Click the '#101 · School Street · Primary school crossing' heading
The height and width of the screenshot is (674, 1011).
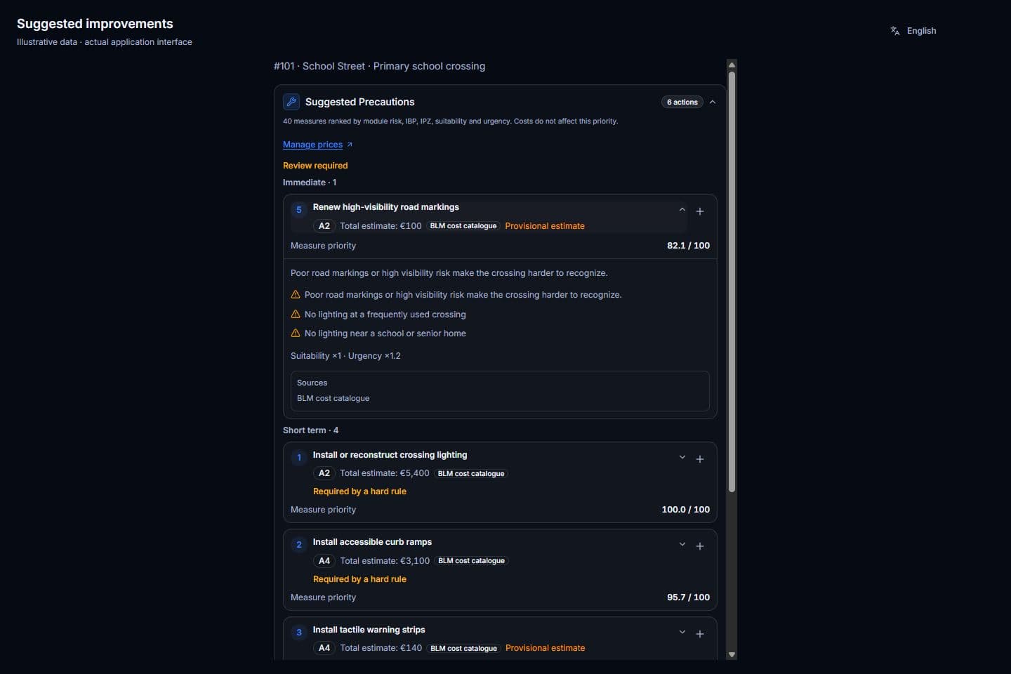point(379,66)
